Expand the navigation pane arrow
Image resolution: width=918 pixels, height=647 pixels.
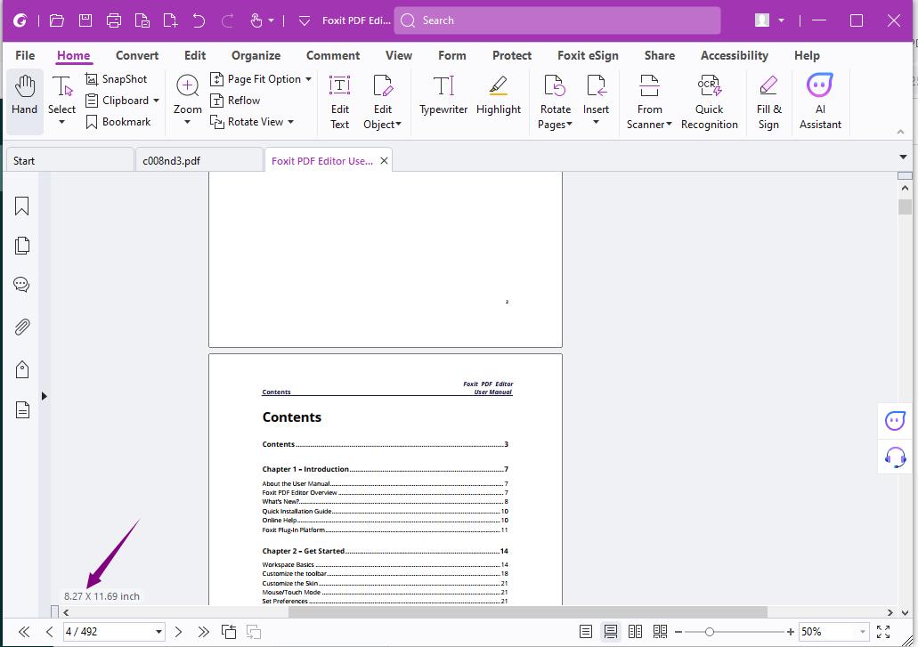coord(44,396)
